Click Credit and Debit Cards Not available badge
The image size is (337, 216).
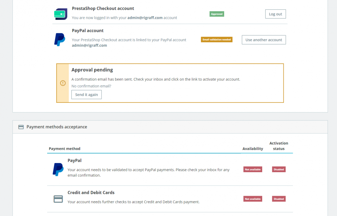253,199
